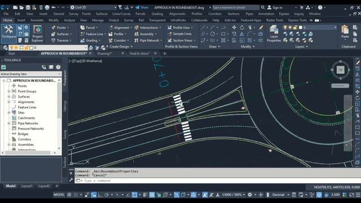
Task: Click the layer color swatch in Layers panel
Action: pos(301,28)
